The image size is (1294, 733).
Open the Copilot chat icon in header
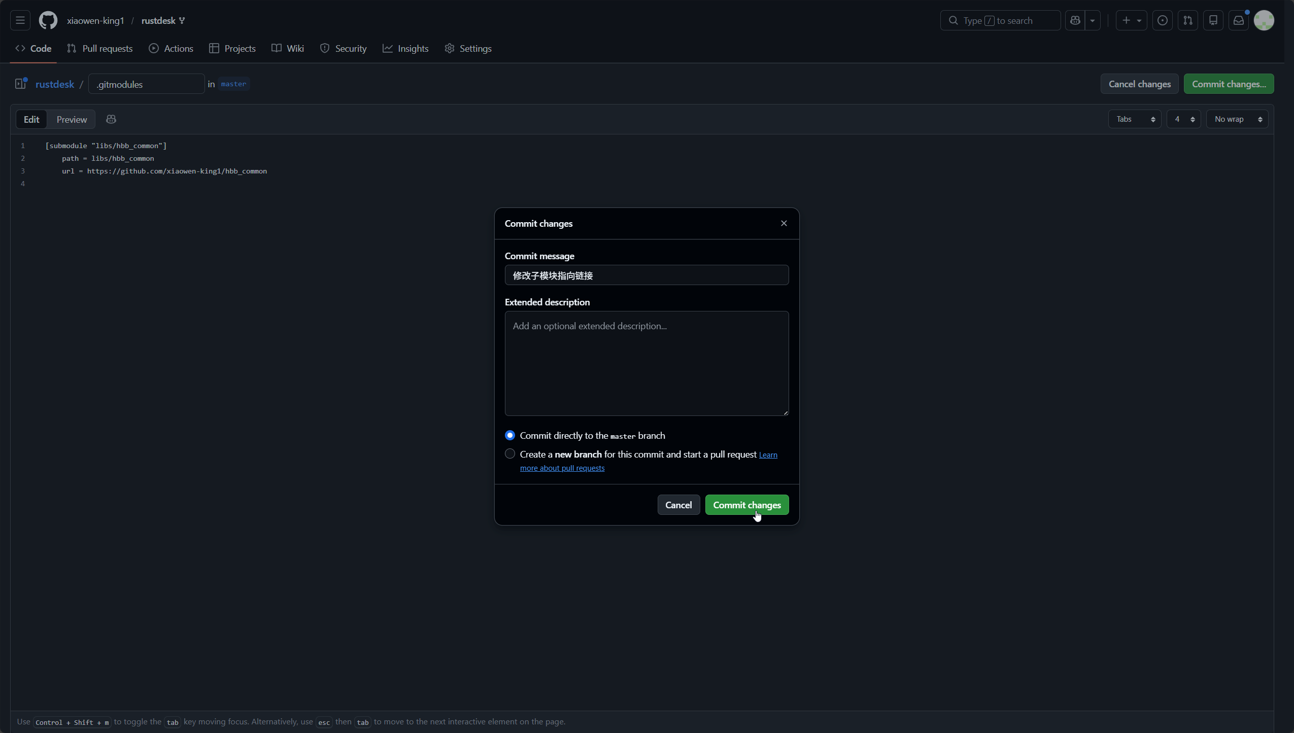[1075, 20]
